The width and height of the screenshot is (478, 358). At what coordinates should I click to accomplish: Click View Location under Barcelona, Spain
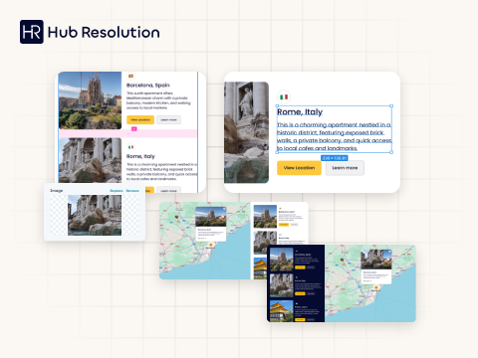(x=140, y=119)
